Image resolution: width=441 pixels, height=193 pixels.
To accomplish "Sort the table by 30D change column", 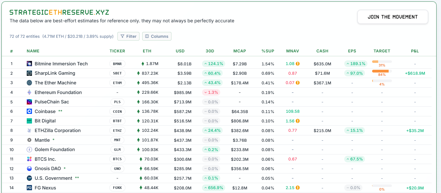I will (210, 51).
